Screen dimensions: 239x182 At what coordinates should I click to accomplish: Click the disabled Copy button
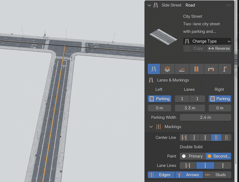point(195,48)
